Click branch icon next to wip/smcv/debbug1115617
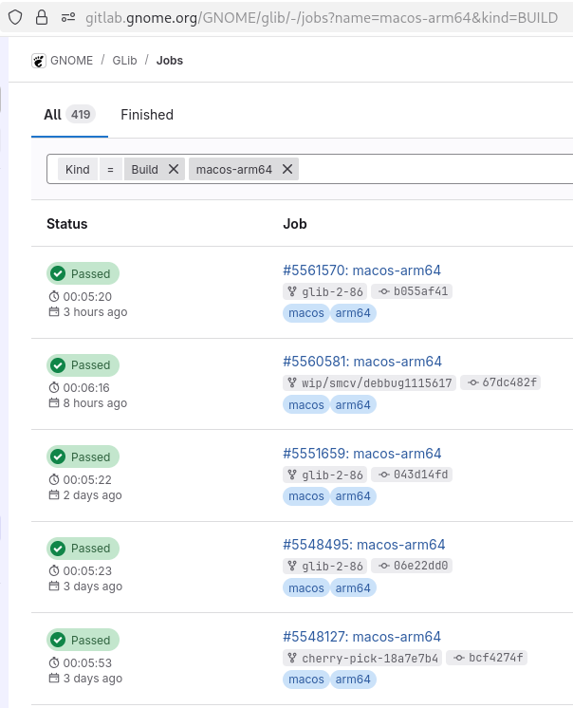This screenshot has width=573, height=708. click(292, 383)
